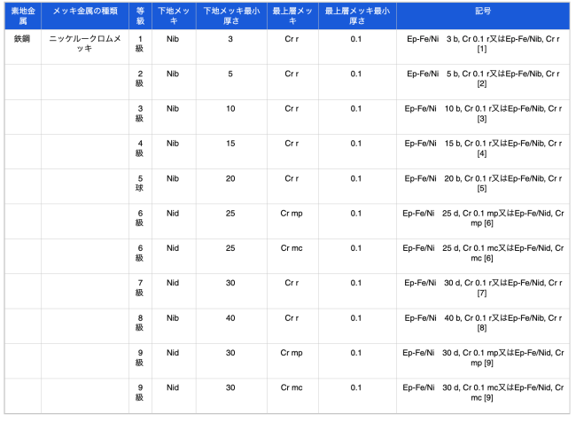Click the thickness cell showing 15
Image resolution: width=576 pixels, height=422 pixels.
click(x=230, y=143)
